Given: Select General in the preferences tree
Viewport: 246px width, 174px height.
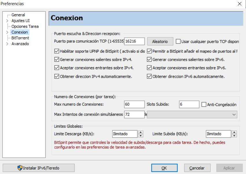Looking at the screenshot, I should (18, 15).
